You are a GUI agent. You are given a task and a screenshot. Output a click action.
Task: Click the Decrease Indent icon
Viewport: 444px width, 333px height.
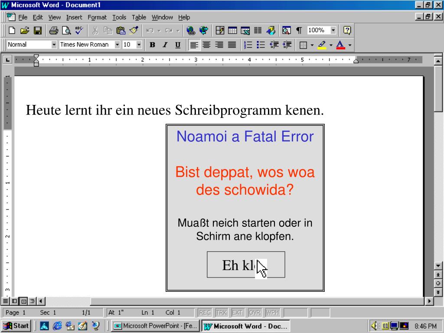point(274,45)
